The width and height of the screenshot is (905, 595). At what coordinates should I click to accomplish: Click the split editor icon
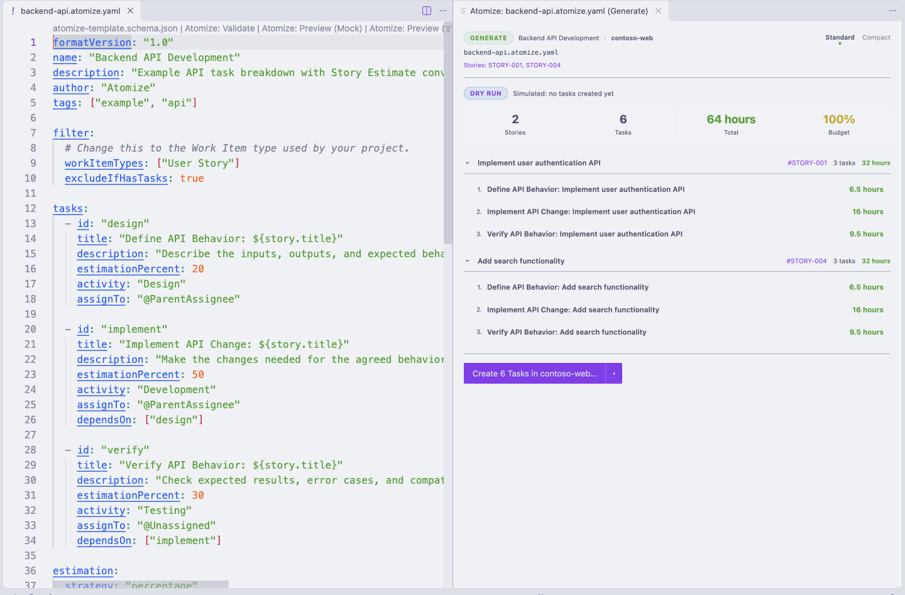click(427, 11)
